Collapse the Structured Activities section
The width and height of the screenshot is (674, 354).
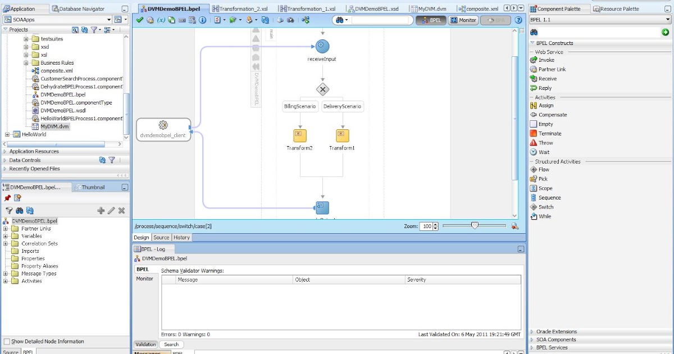(532, 161)
